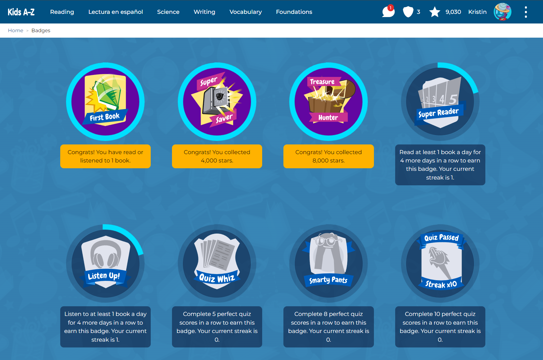
Task: Open Kristin's robot avatar
Action: tap(502, 12)
